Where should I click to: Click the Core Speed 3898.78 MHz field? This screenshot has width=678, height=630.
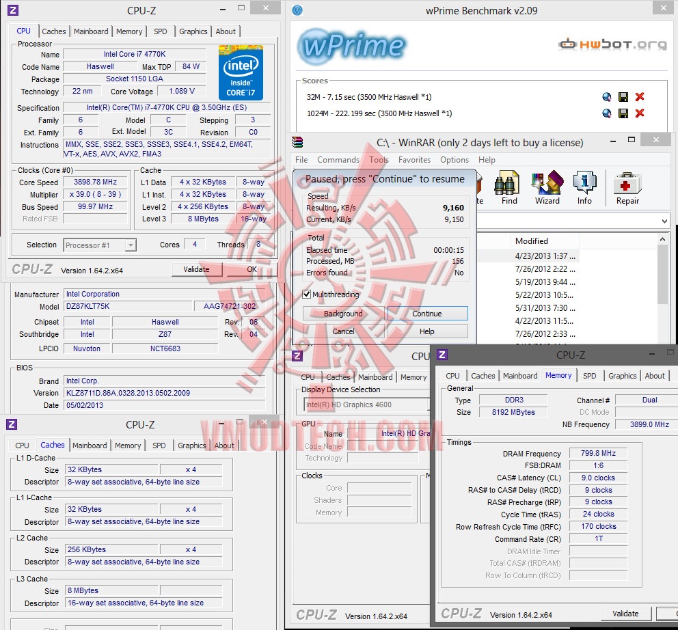tap(96, 182)
